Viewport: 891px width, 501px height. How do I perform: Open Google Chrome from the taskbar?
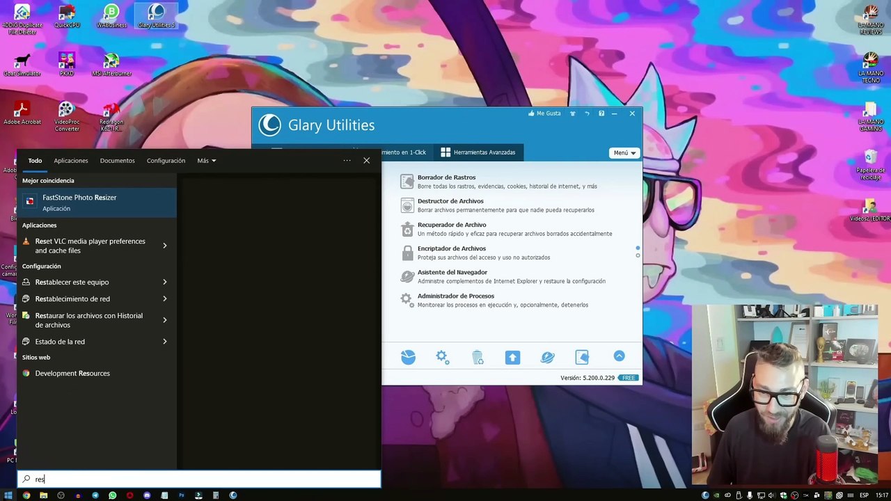(26, 495)
